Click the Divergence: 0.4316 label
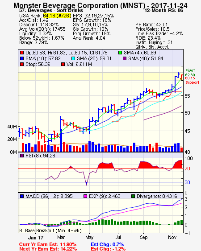The image size is (201, 251). pos(157,196)
